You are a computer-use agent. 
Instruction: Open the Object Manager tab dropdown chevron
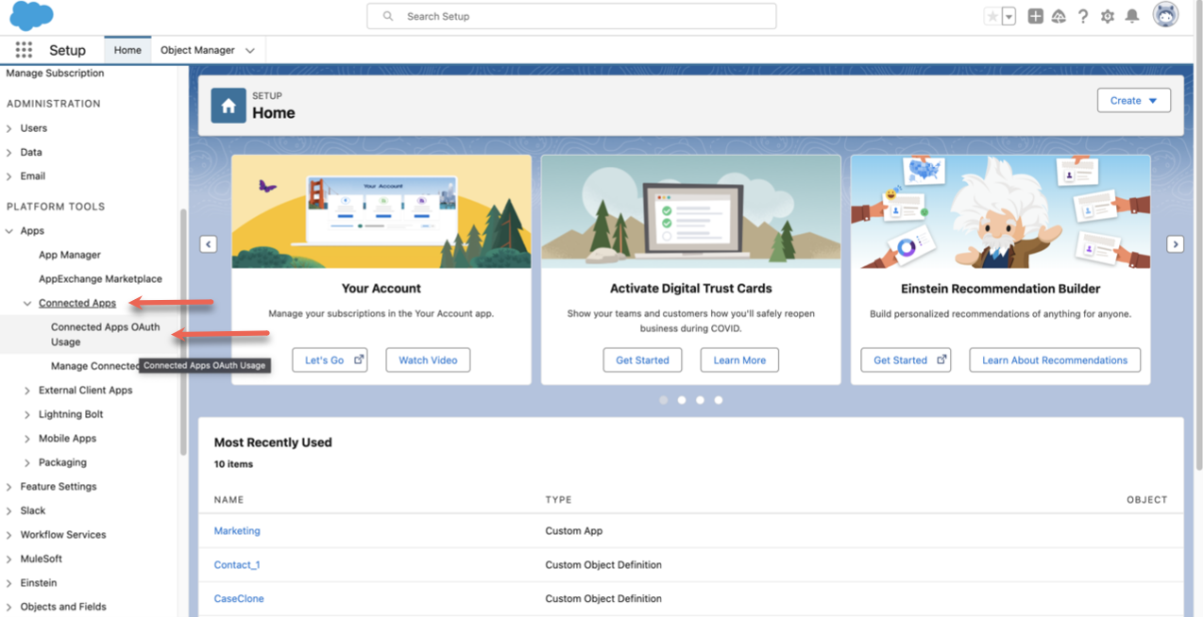250,51
